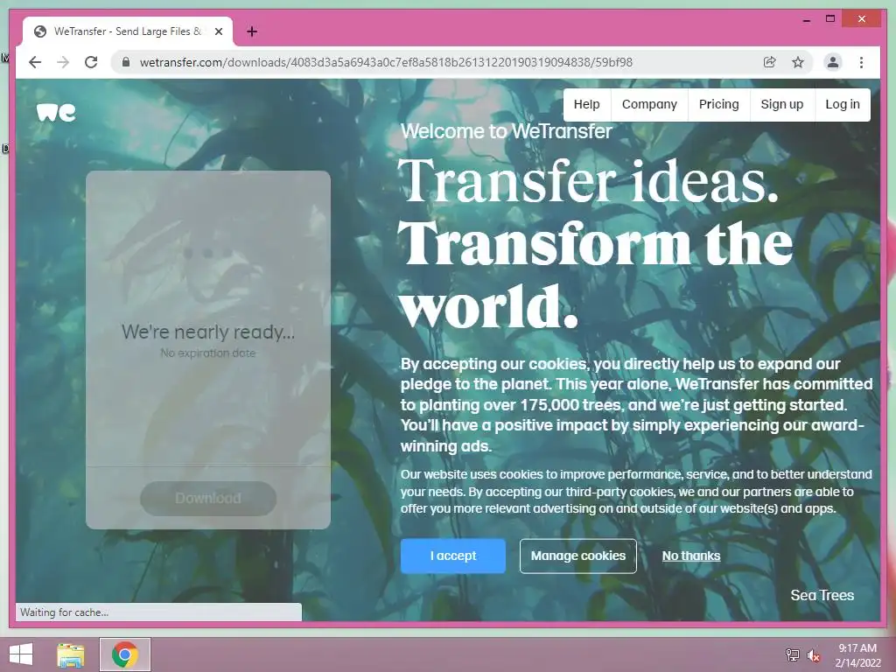Viewport: 896px width, 672px height.
Task: Close the WeTransfer tab
Action: point(218,31)
